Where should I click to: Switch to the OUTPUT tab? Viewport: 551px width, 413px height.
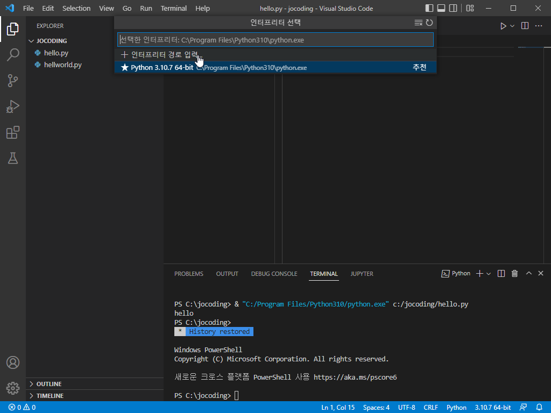pyautogui.click(x=227, y=274)
